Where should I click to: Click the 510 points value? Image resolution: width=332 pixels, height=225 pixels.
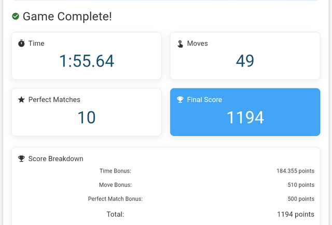pyautogui.click(x=301, y=185)
